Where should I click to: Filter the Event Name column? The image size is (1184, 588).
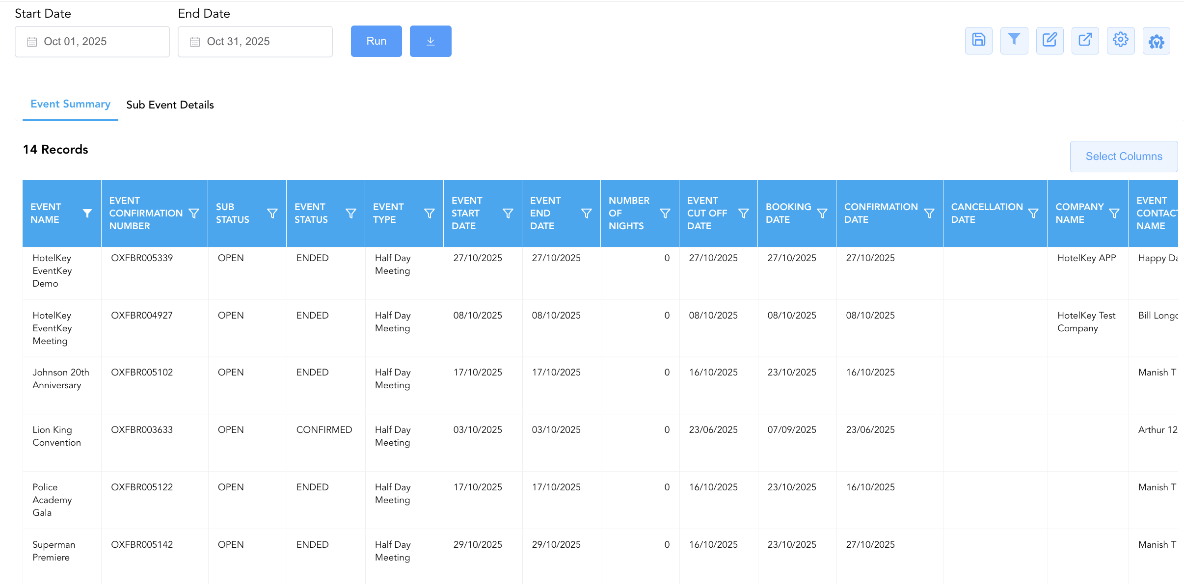[87, 213]
